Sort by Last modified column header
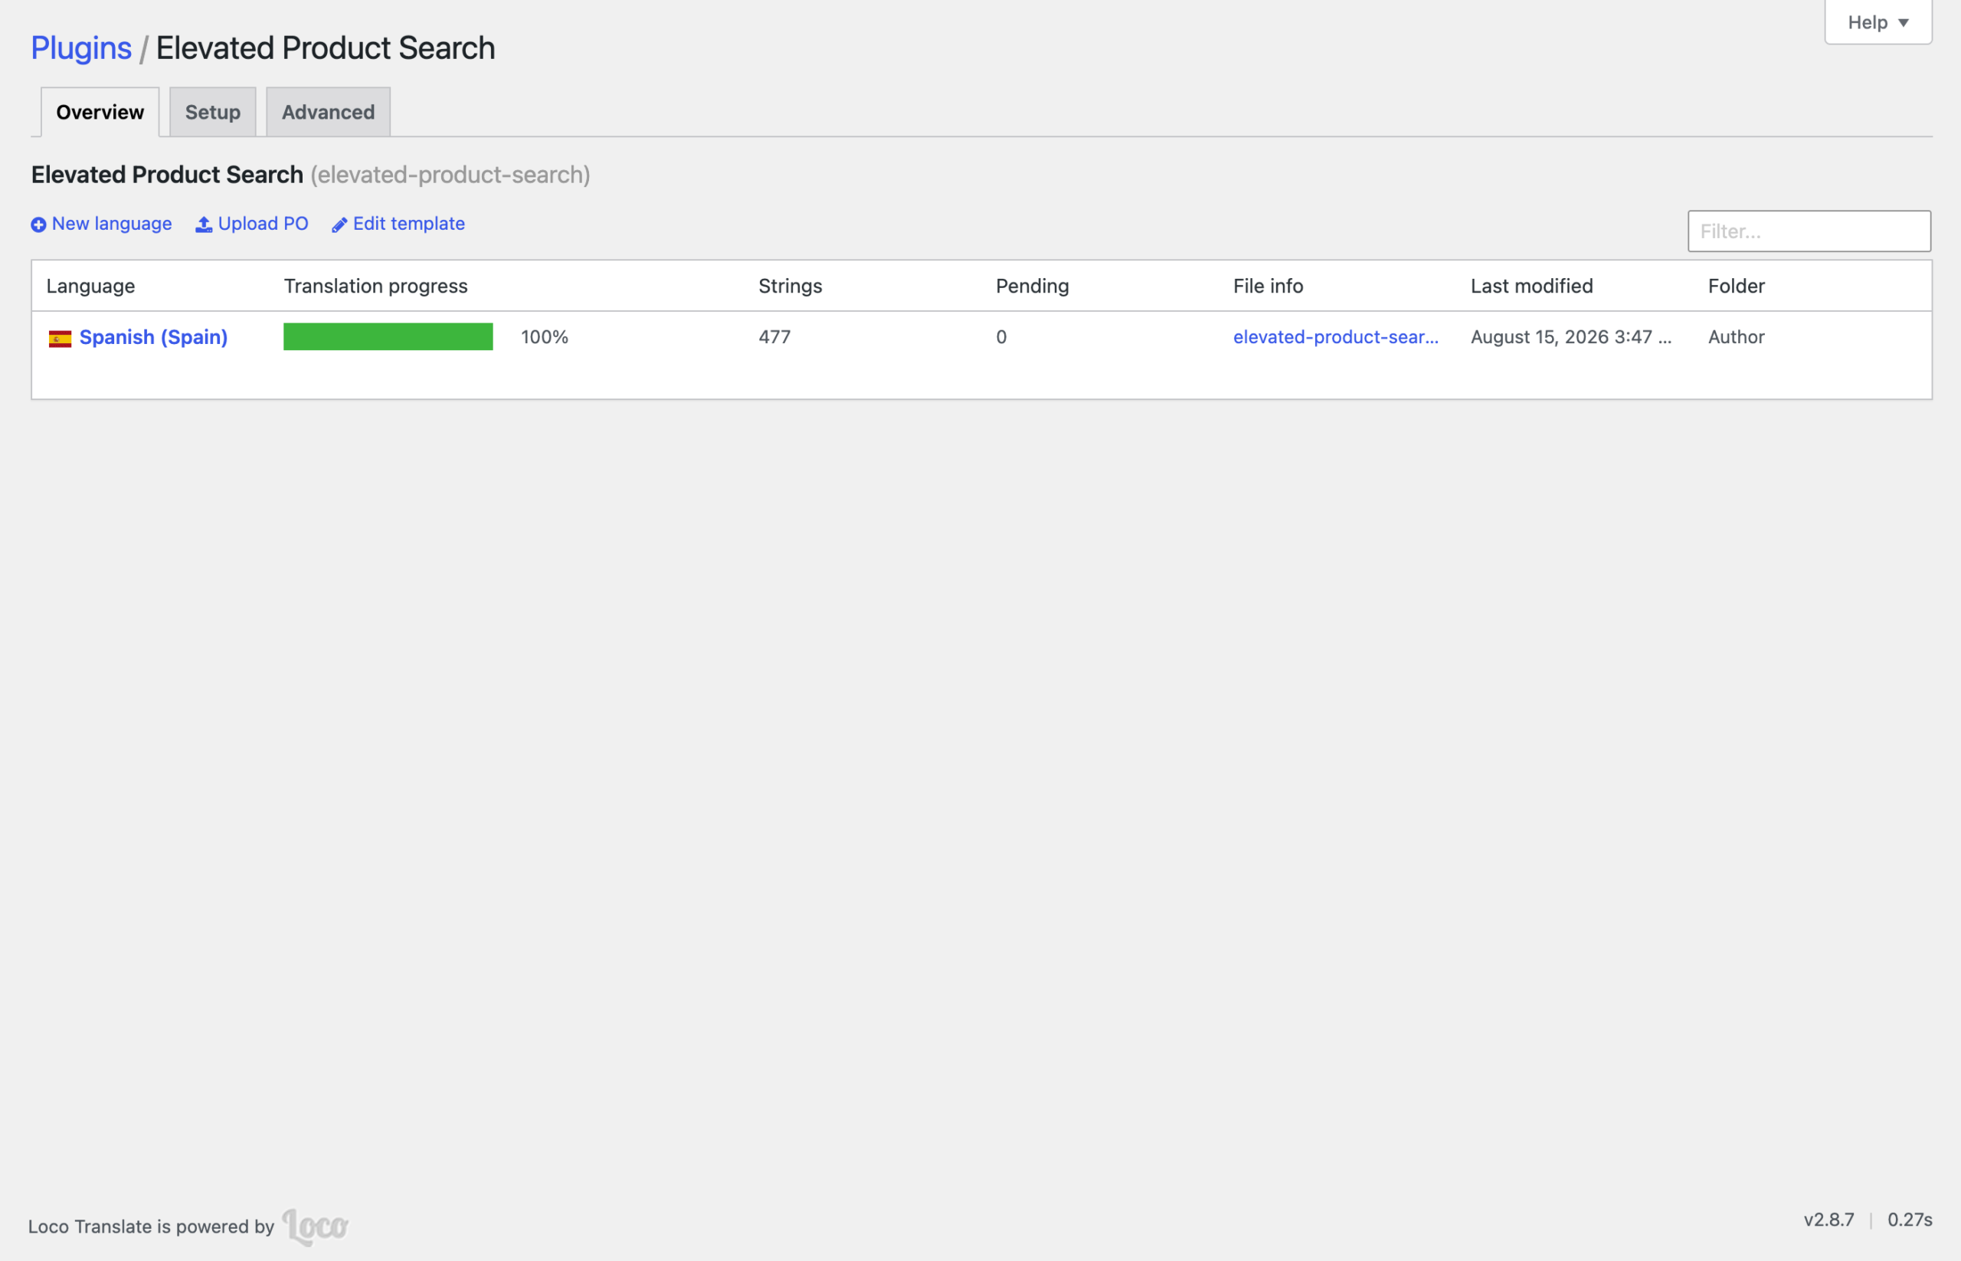 pyautogui.click(x=1532, y=286)
